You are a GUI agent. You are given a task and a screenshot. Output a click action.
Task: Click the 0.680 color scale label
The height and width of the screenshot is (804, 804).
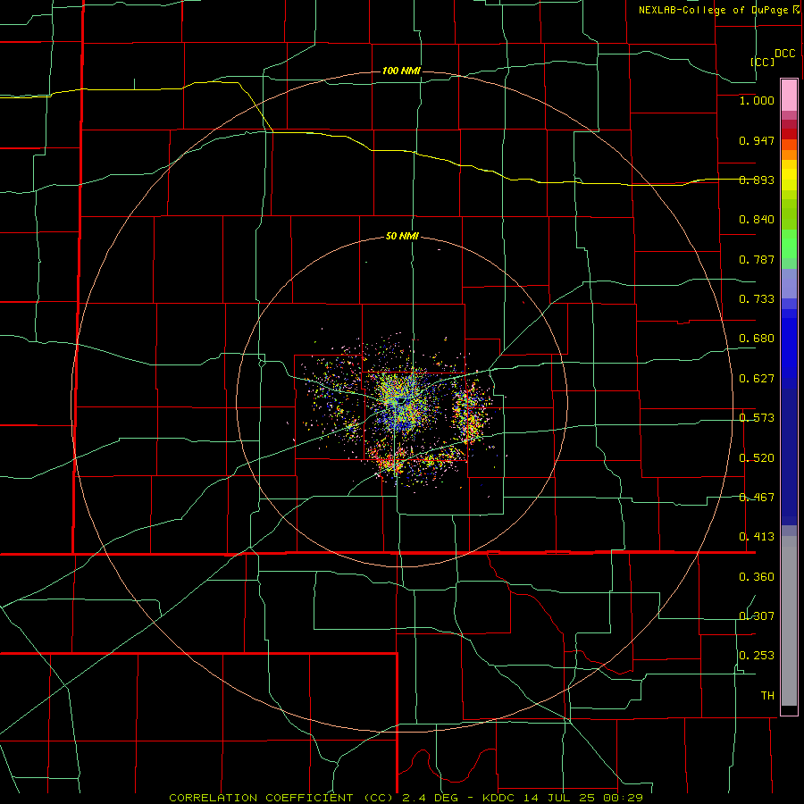(x=757, y=339)
